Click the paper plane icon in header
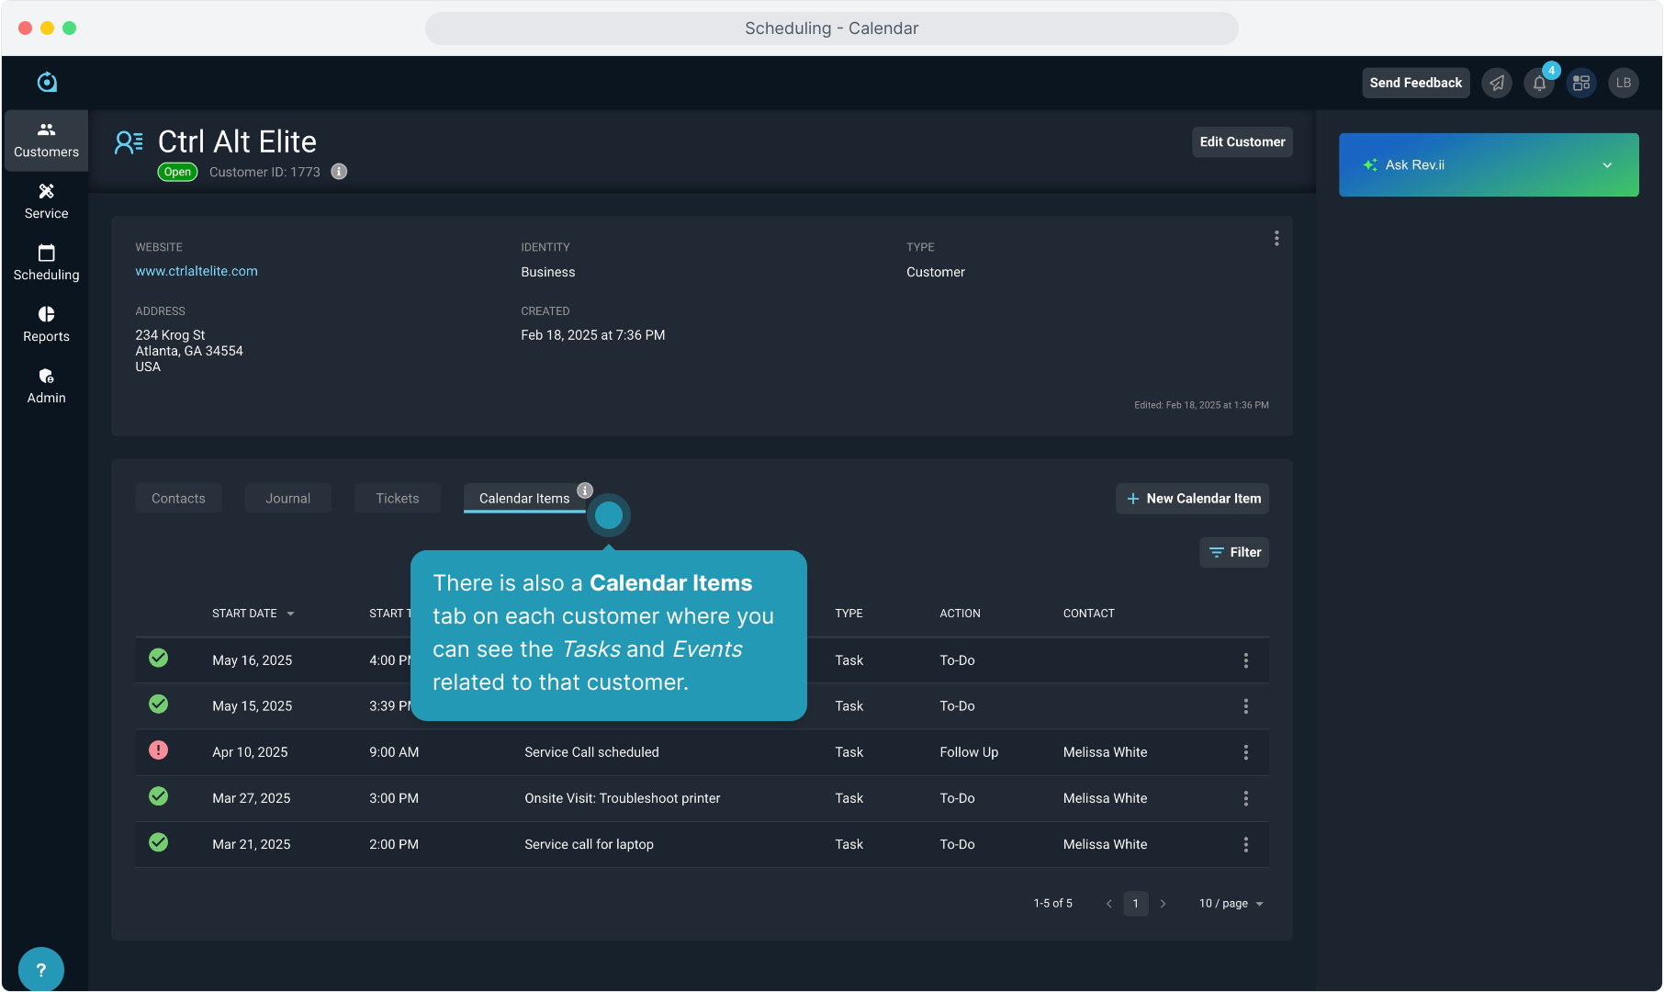The image size is (1664, 992). 1497,84
